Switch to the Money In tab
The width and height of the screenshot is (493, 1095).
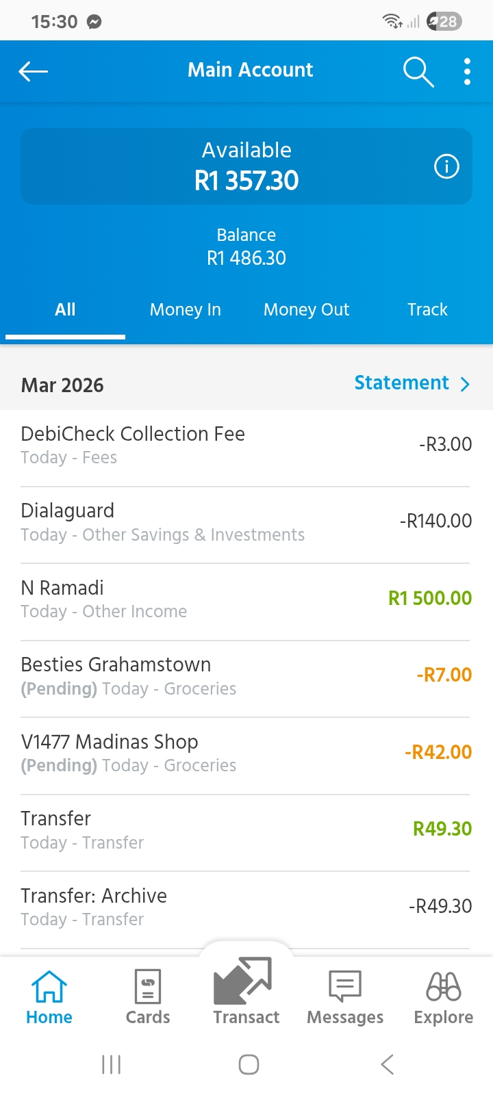(x=185, y=310)
